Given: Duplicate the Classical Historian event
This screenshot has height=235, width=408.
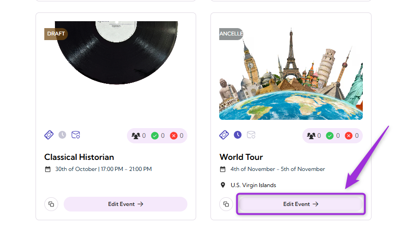Looking at the screenshot, I should click(x=51, y=204).
